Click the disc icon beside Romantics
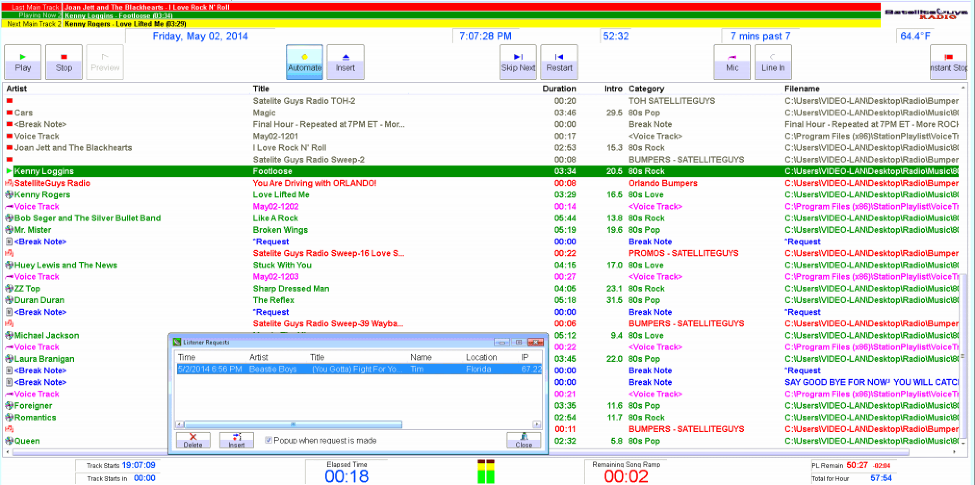The image size is (975, 485). click(x=9, y=418)
